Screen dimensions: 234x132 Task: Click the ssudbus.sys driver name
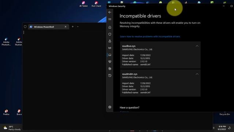(129, 46)
